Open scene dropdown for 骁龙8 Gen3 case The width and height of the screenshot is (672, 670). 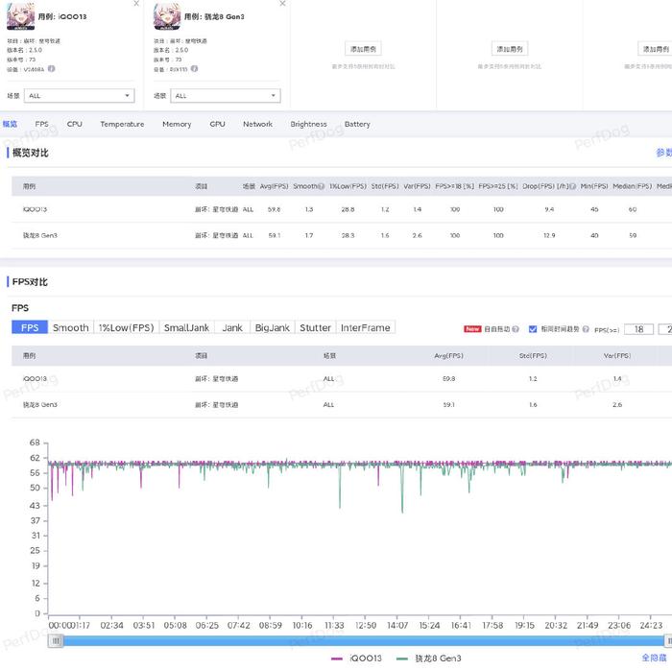(227, 96)
